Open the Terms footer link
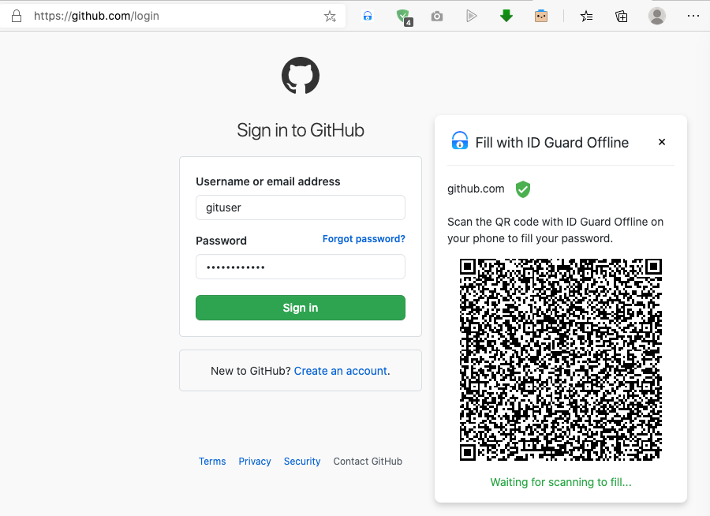The height and width of the screenshot is (516, 710). [212, 462]
